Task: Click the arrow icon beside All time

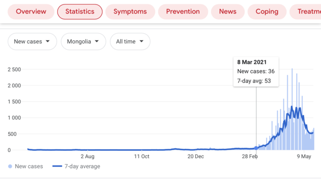Action: pyautogui.click(x=141, y=41)
